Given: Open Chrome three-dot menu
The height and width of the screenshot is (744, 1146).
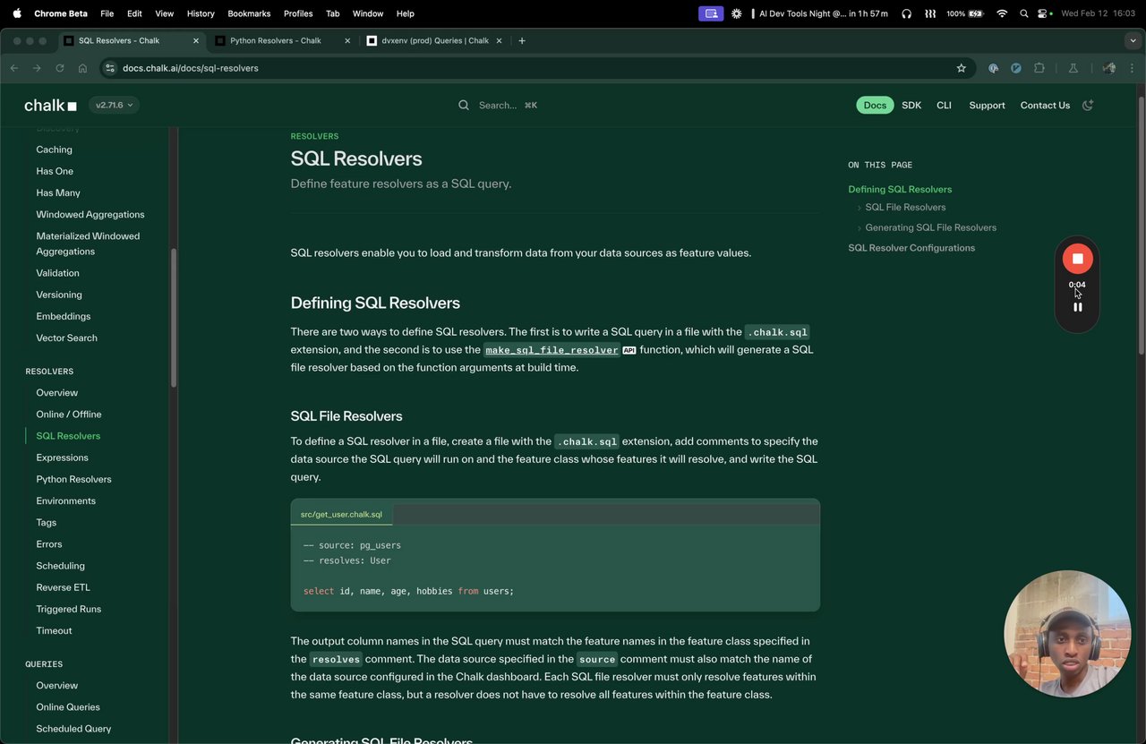Looking at the screenshot, I should [x=1132, y=68].
